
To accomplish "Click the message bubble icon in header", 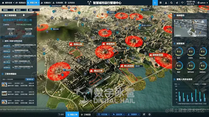I will pos(182,3).
